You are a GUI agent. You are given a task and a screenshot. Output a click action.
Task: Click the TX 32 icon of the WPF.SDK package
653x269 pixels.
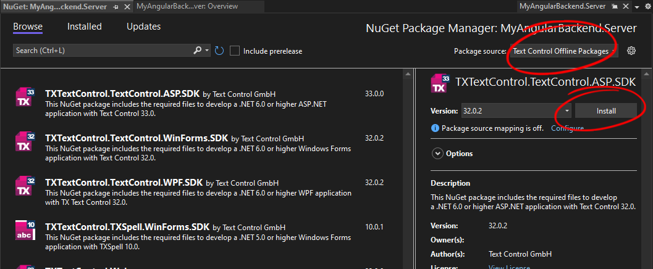(x=25, y=186)
